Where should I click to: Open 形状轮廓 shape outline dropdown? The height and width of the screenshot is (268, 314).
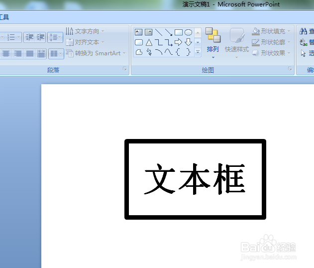click(271, 42)
